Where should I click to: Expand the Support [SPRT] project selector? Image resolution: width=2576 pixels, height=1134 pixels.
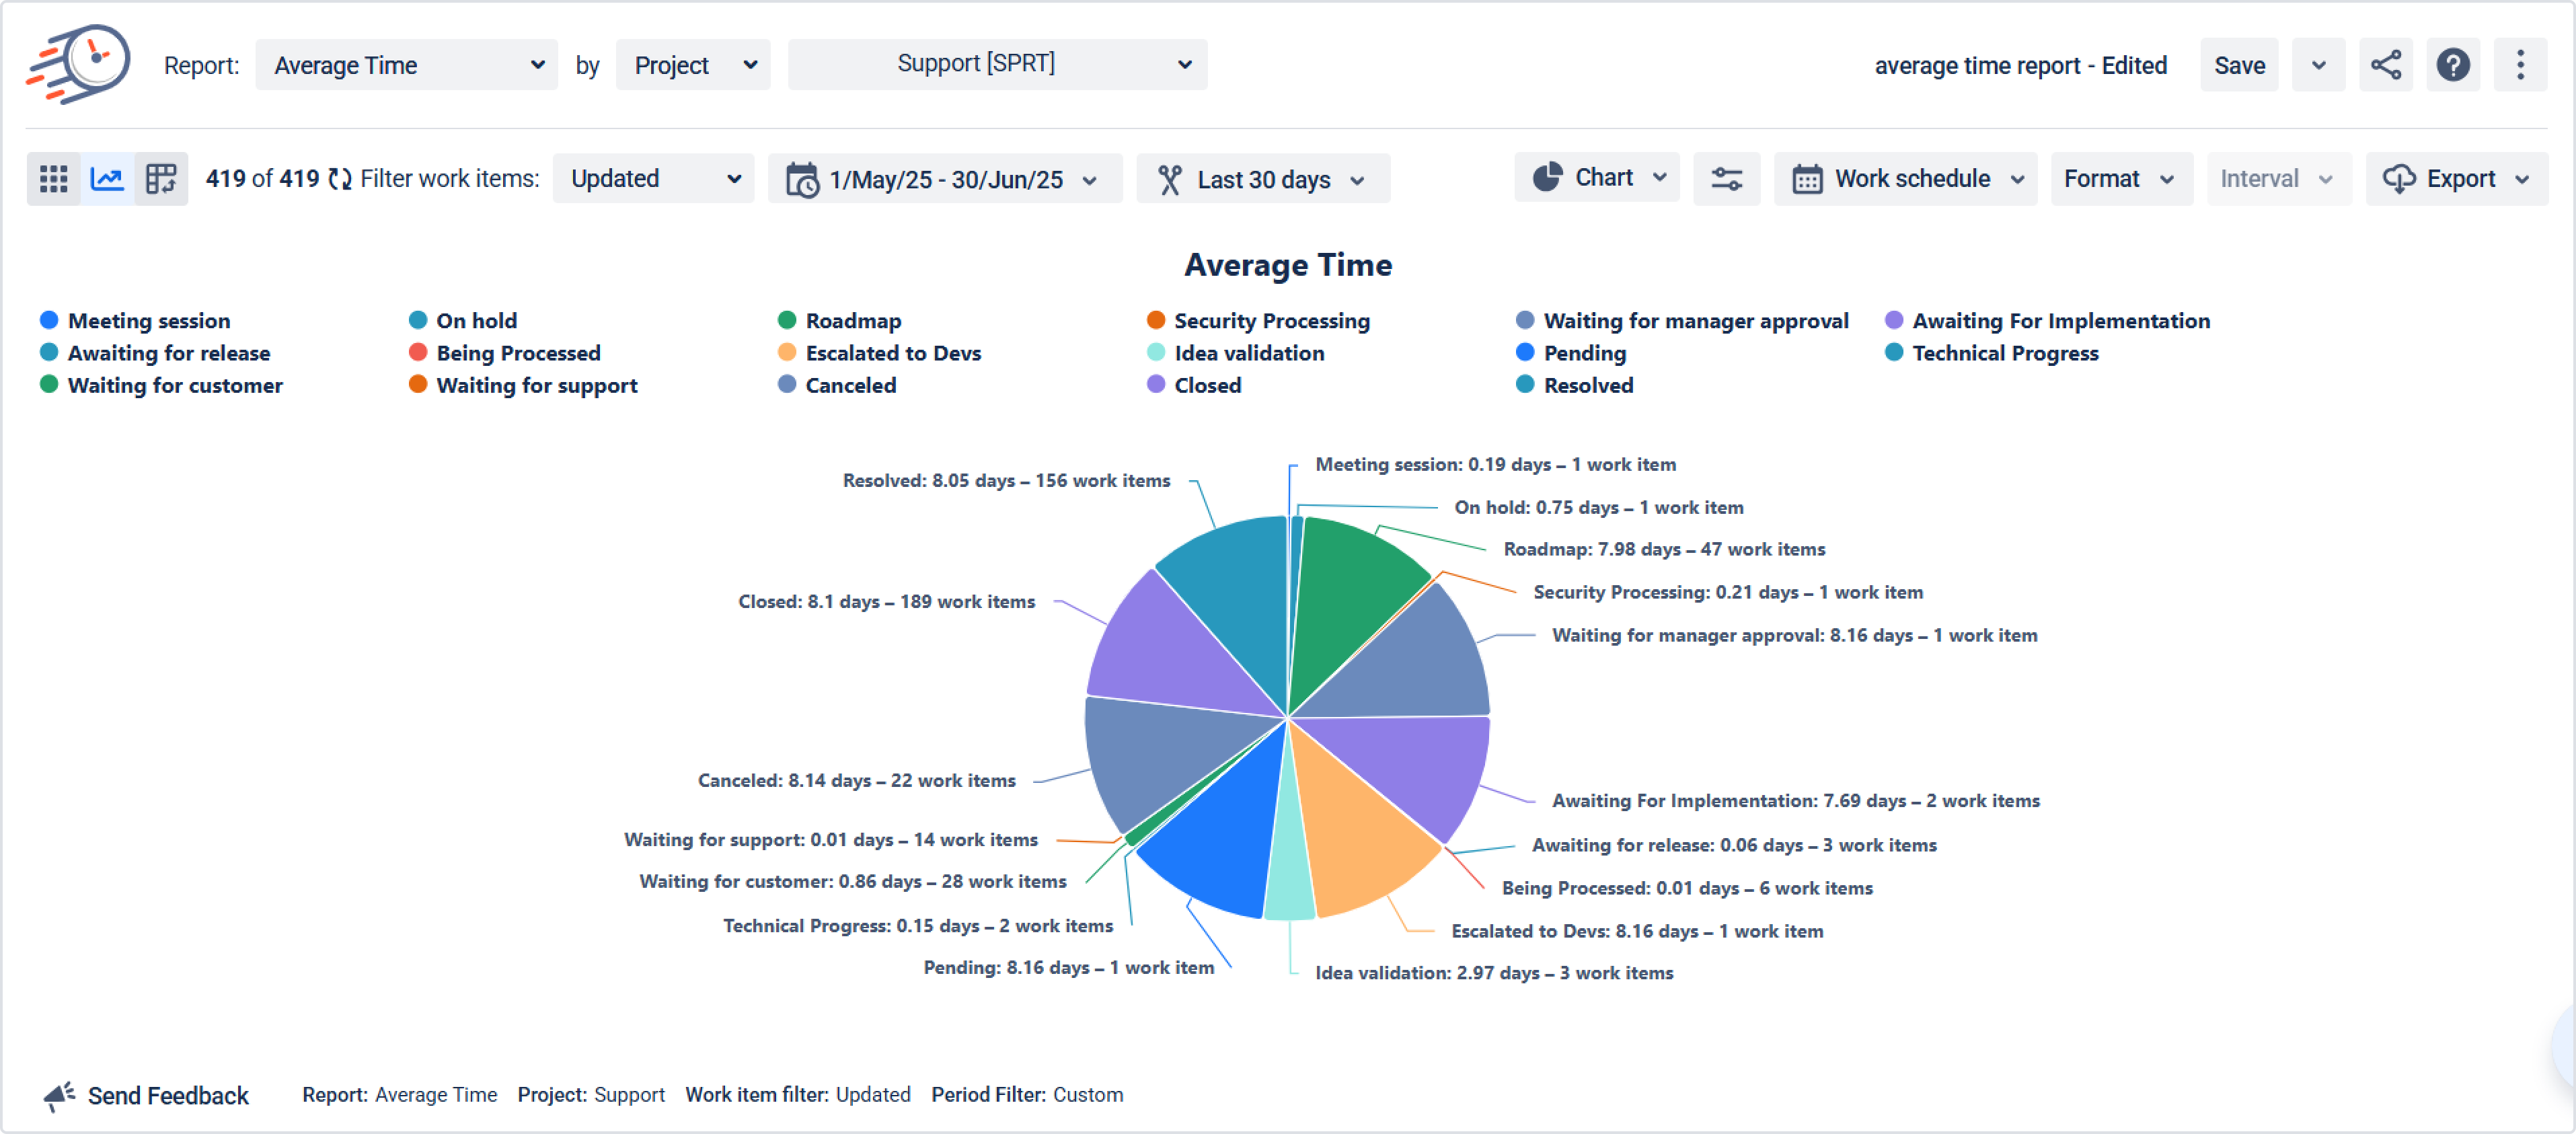point(997,65)
